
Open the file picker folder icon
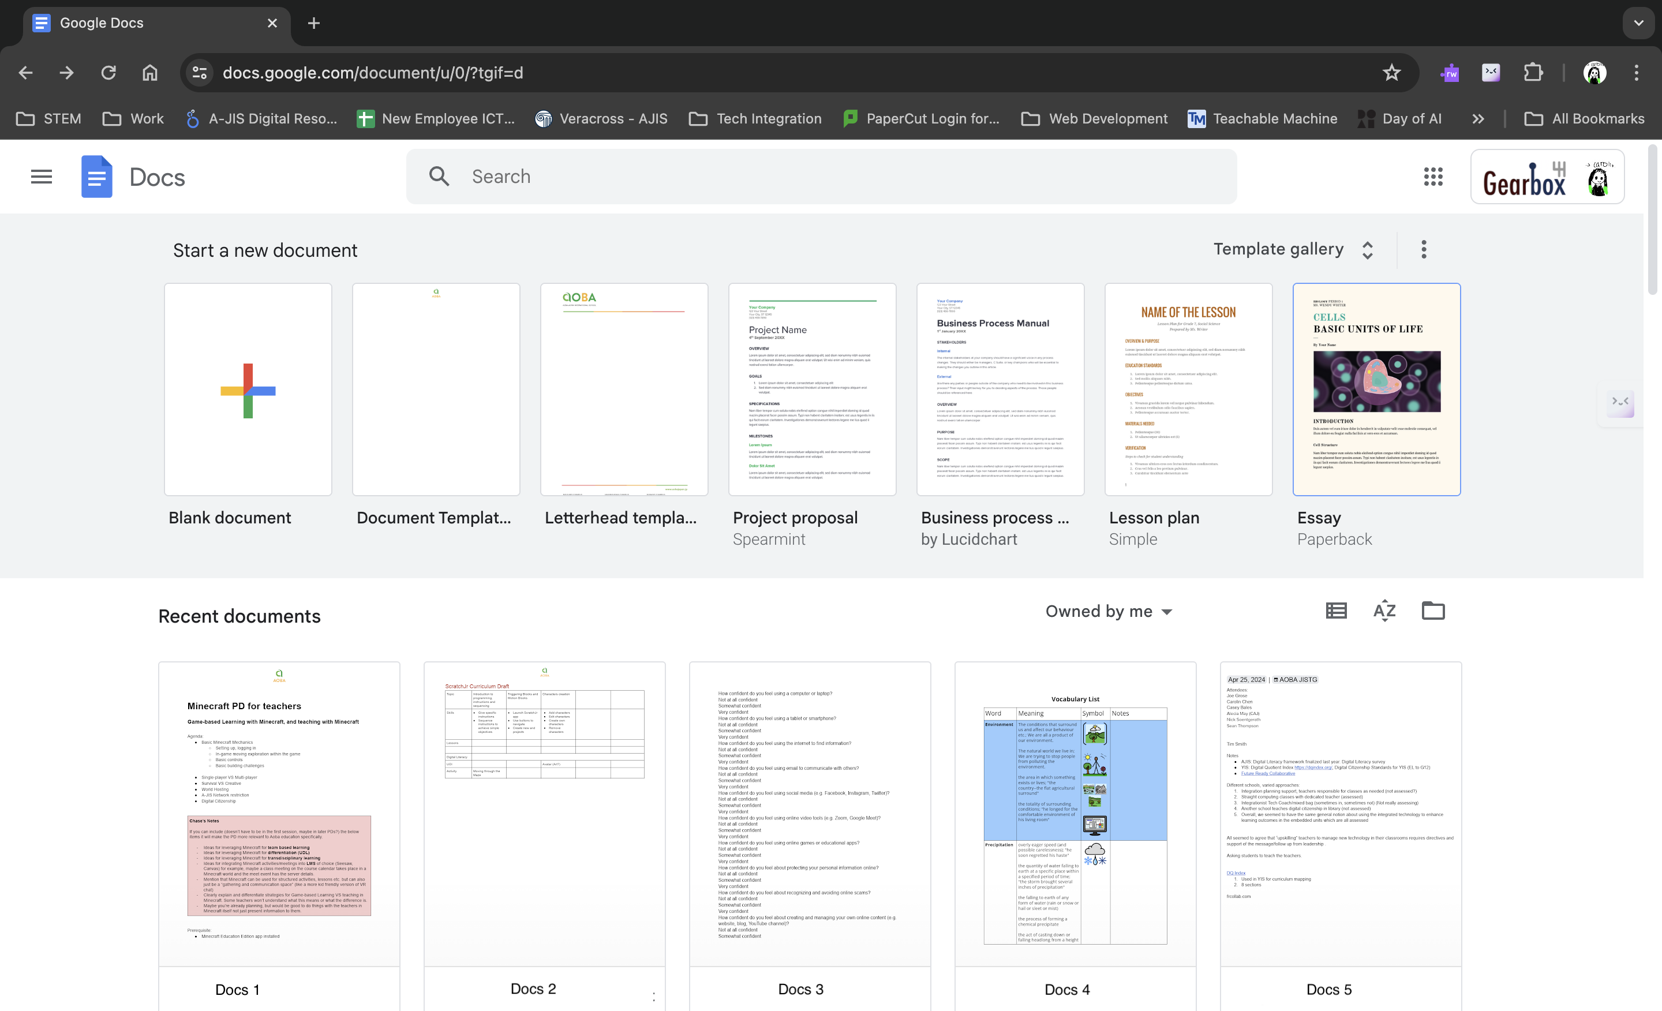(x=1433, y=611)
